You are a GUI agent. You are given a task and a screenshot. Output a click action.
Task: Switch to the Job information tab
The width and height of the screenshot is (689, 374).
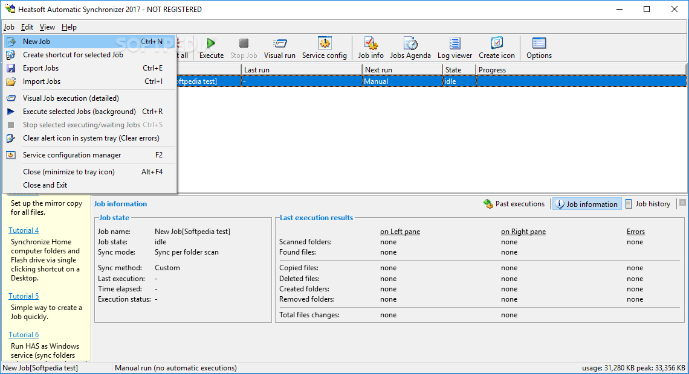coord(587,204)
